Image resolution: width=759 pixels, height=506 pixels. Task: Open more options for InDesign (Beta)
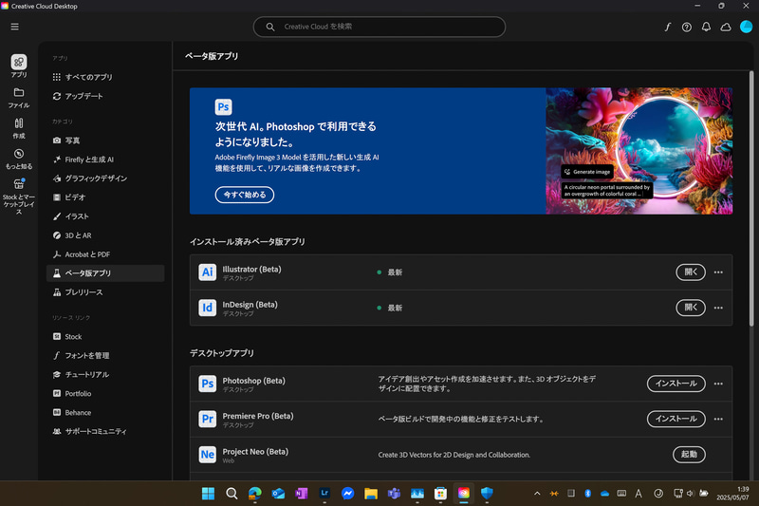point(718,308)
